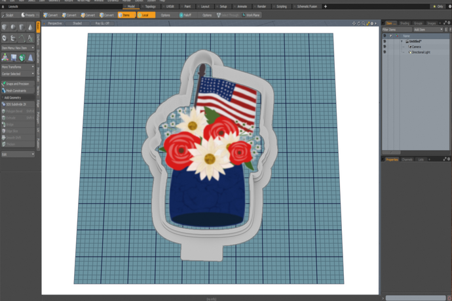The height and width of the screenshot is (301, 452).
Task: Open the viewport settings gear icon
Action: [x=372, y=24]
